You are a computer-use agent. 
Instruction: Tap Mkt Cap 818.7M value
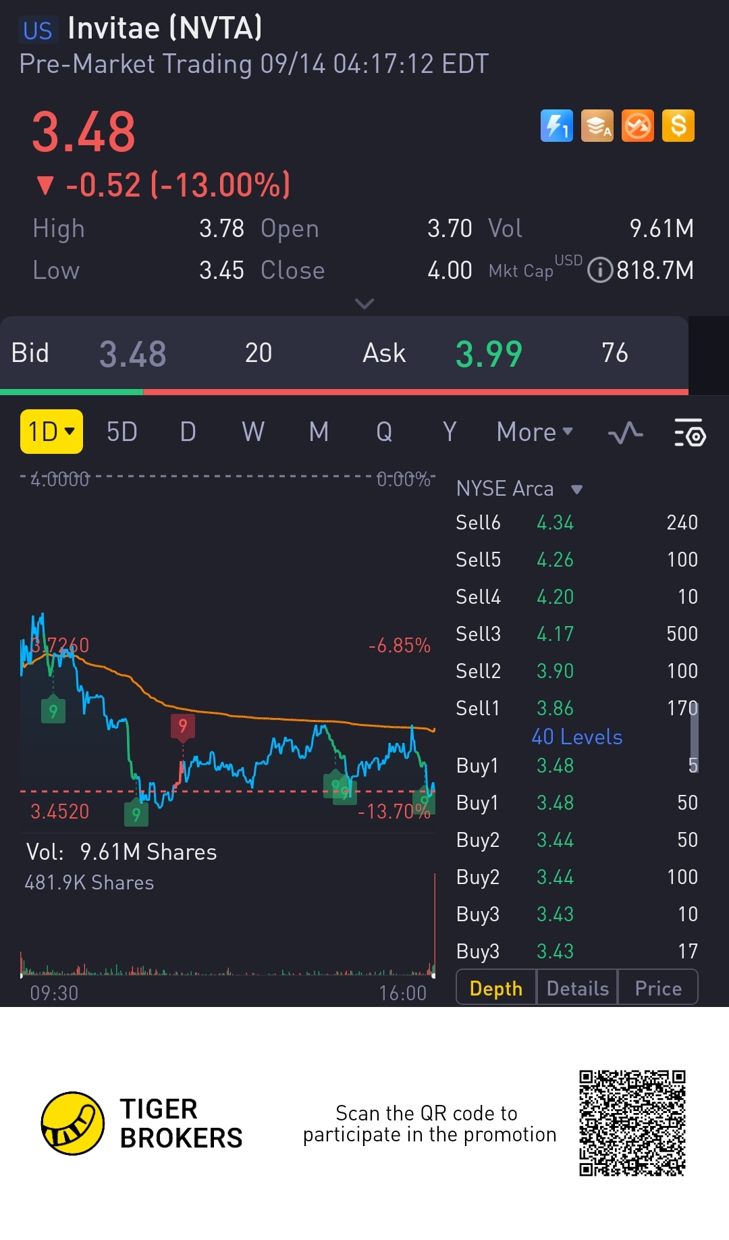655,270
